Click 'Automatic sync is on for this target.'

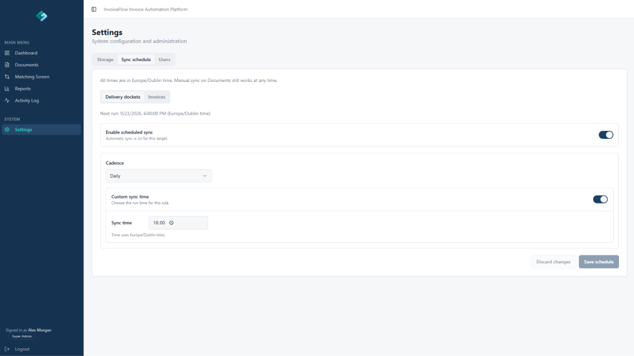click(x=137, y=138)
